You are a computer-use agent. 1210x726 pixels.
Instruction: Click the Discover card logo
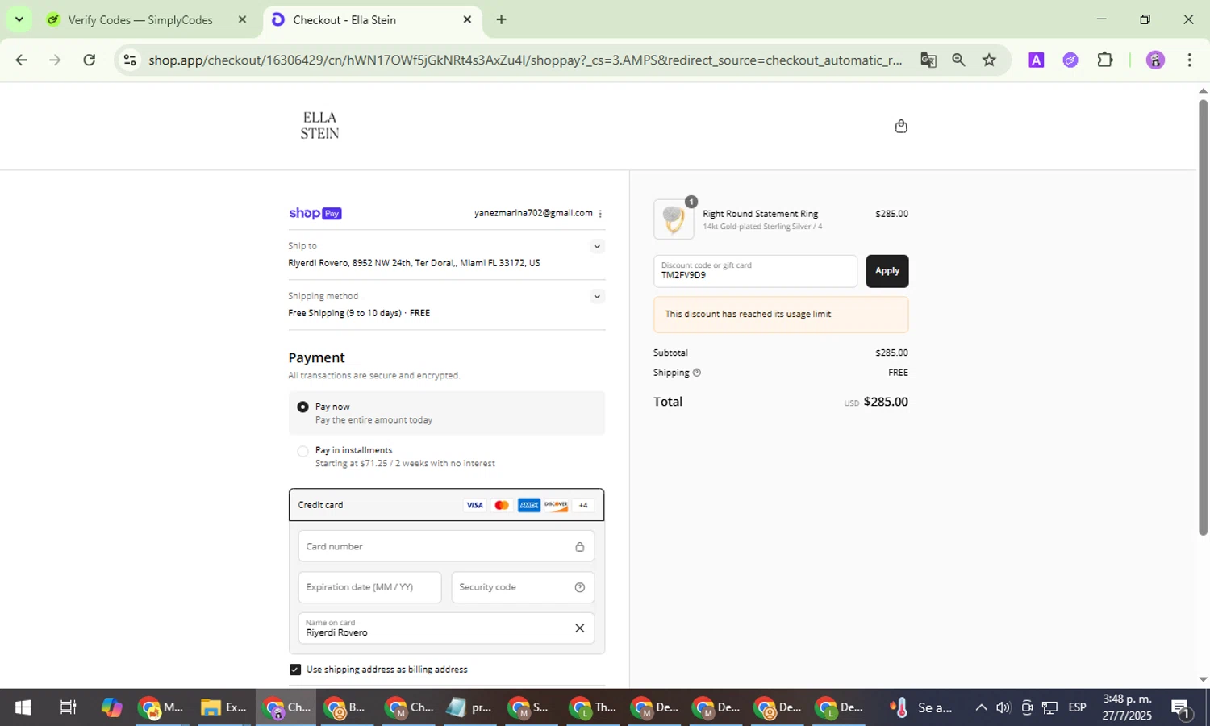[556, 505]
